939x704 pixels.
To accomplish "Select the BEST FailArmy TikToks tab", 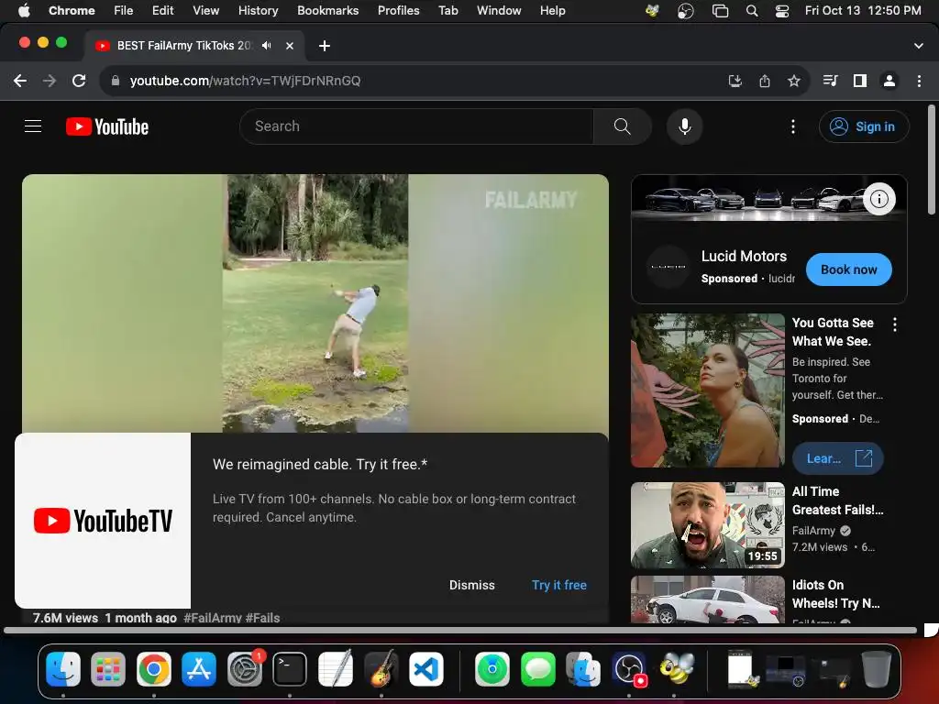I will pos(194,46).
